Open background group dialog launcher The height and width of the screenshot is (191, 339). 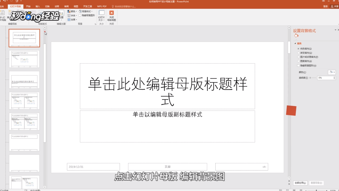pos(95,24)
